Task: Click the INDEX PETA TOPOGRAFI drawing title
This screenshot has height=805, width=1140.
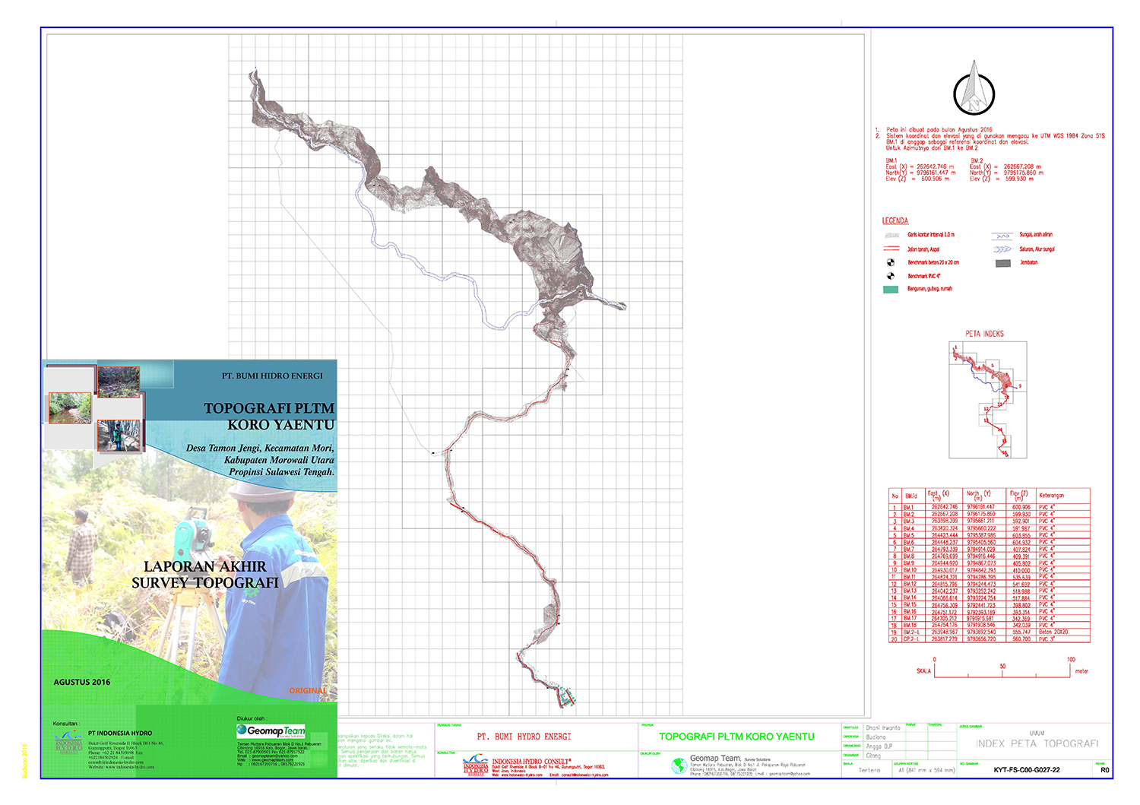Action: pos(1037,743)
